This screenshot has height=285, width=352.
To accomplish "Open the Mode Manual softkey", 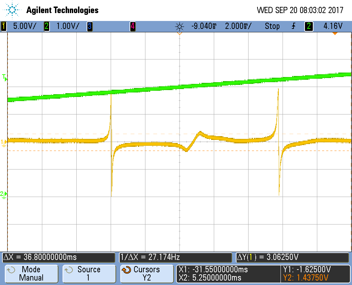I will pyautogui.click(x=31, y=274).
